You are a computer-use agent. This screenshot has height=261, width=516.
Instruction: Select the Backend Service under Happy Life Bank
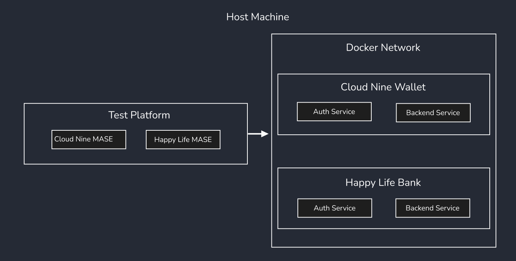pyautogui.click(x=432, y=208)
